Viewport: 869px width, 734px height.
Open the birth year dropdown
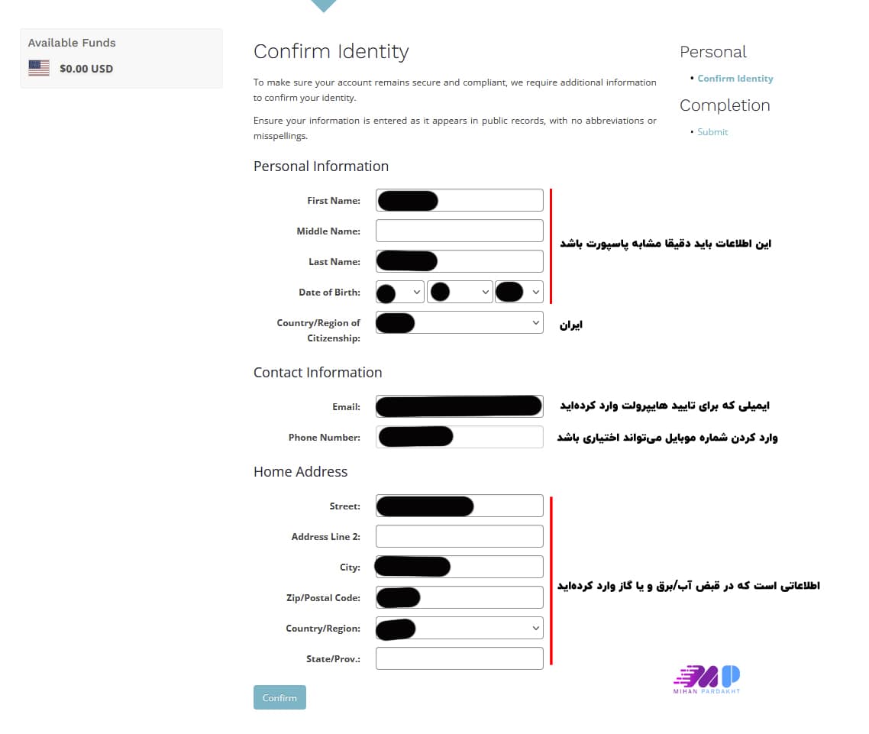point(519,292)
